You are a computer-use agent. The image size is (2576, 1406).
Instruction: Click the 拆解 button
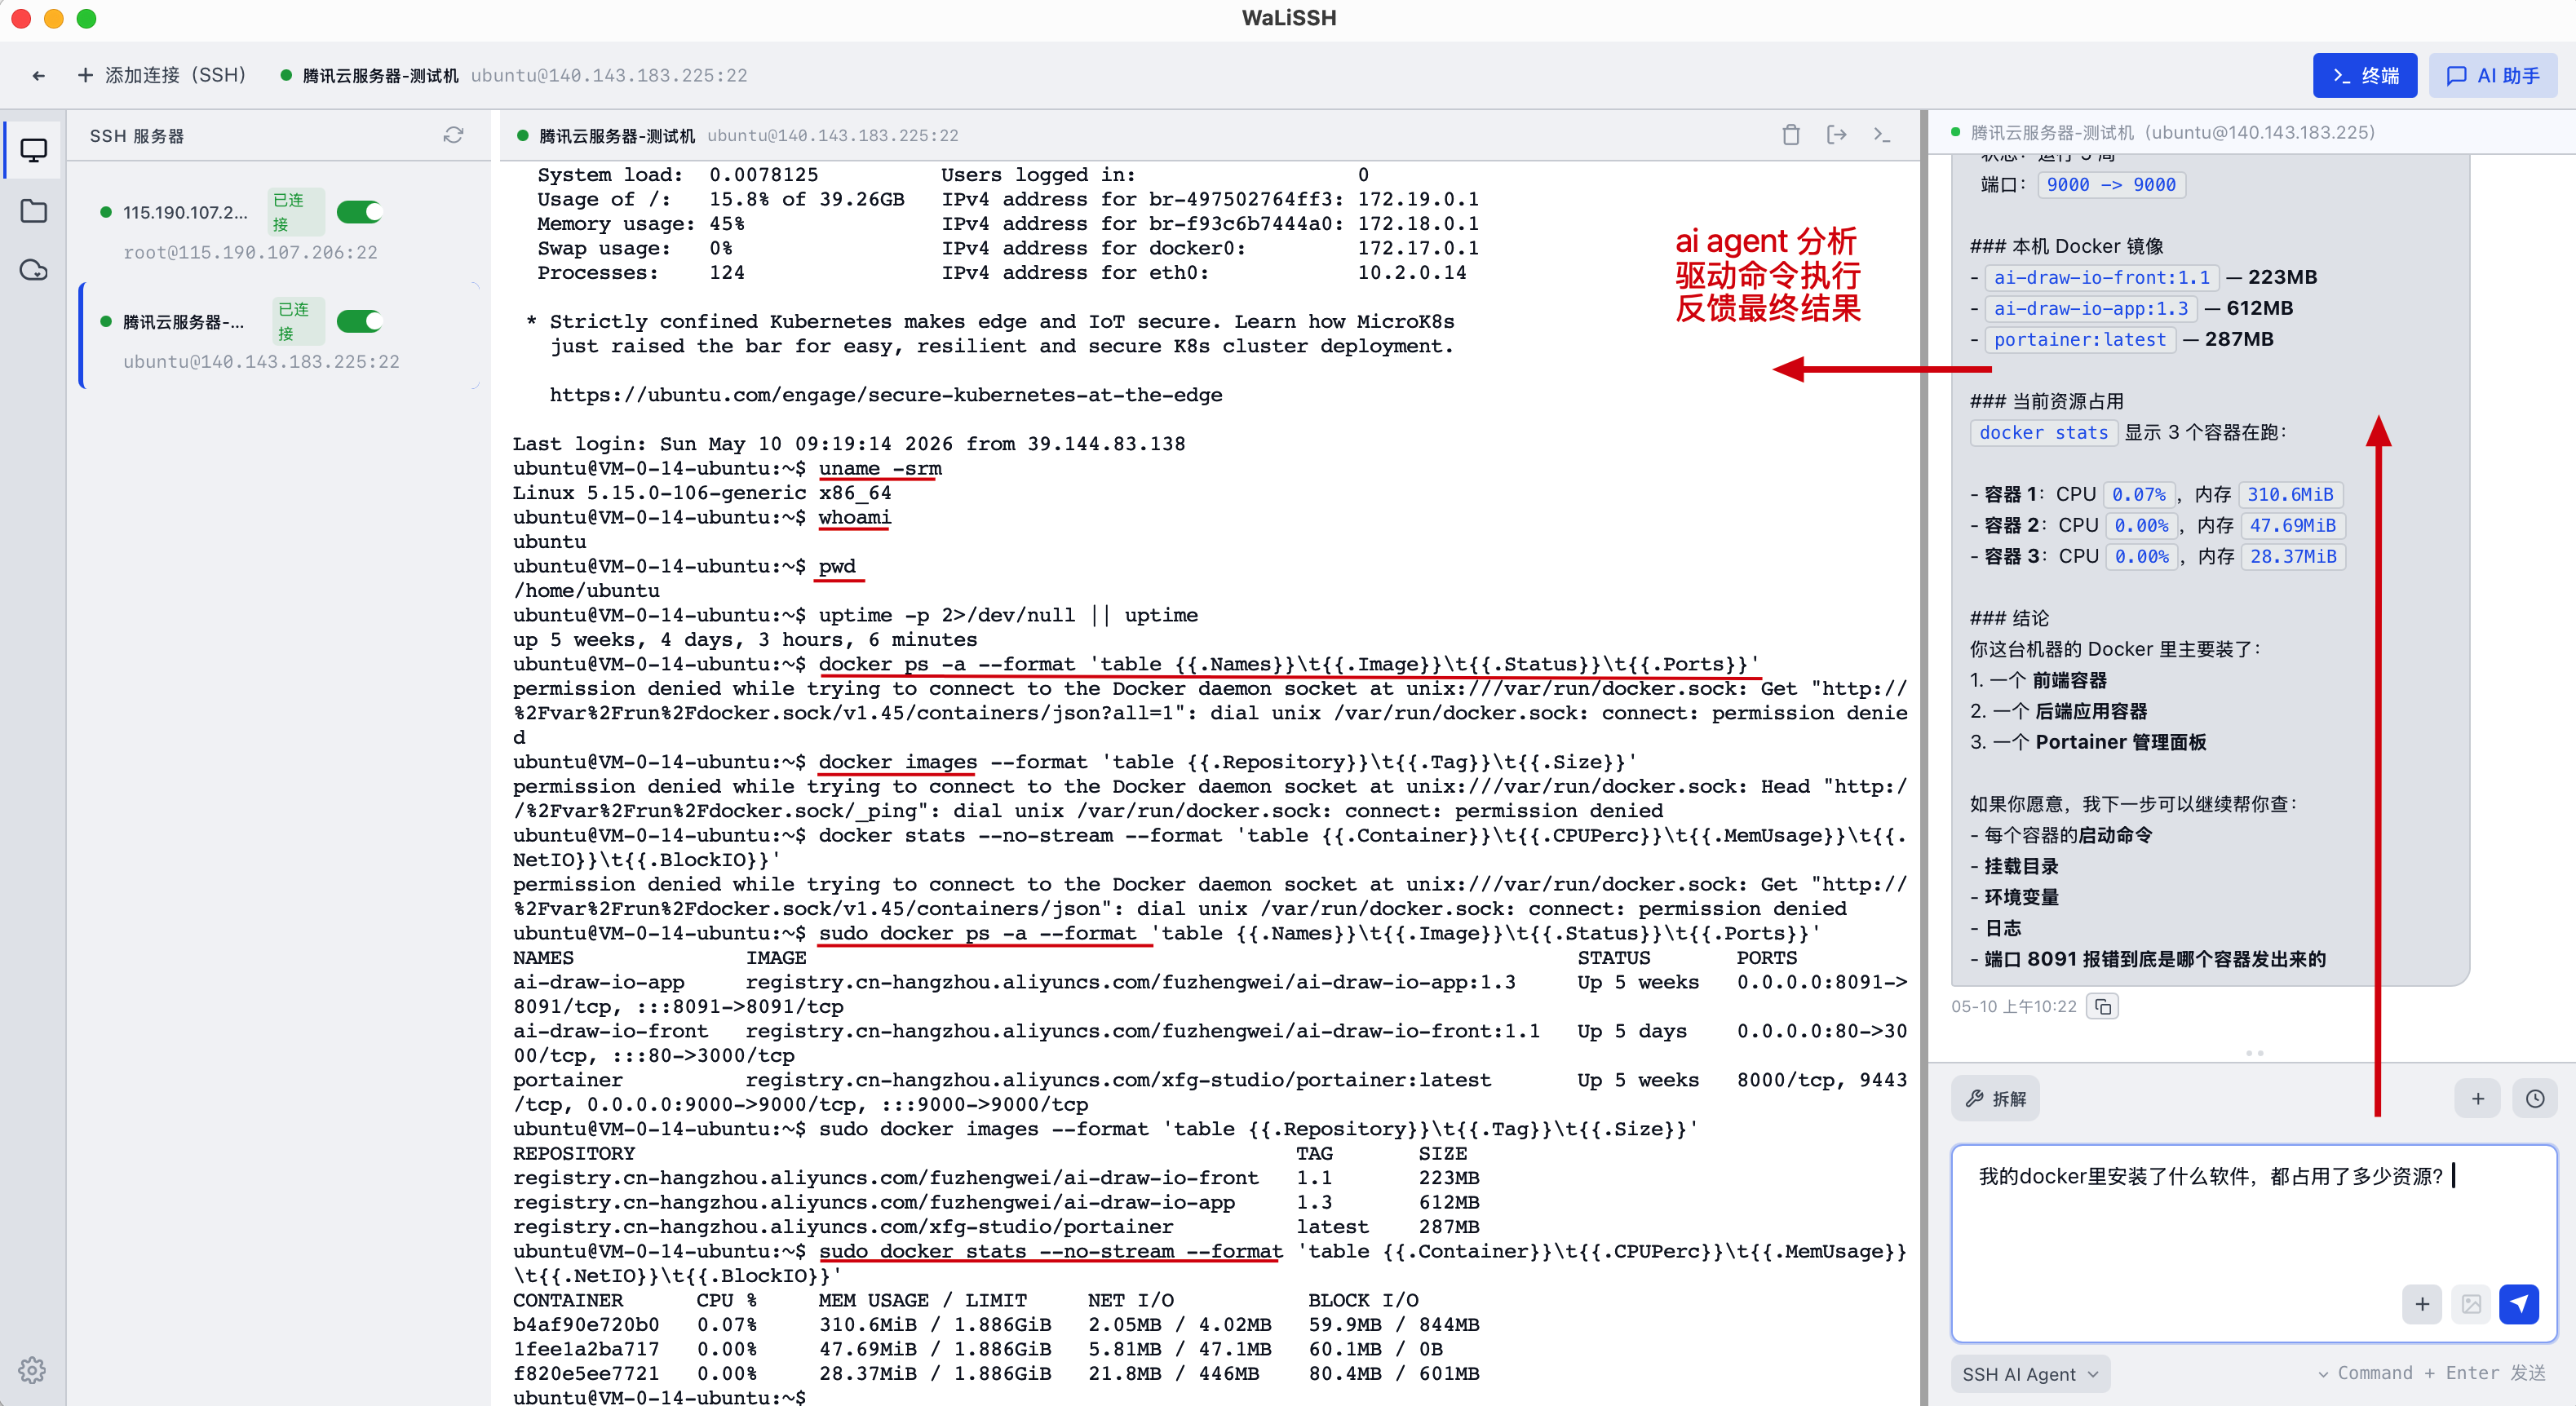(1995, 1099)
